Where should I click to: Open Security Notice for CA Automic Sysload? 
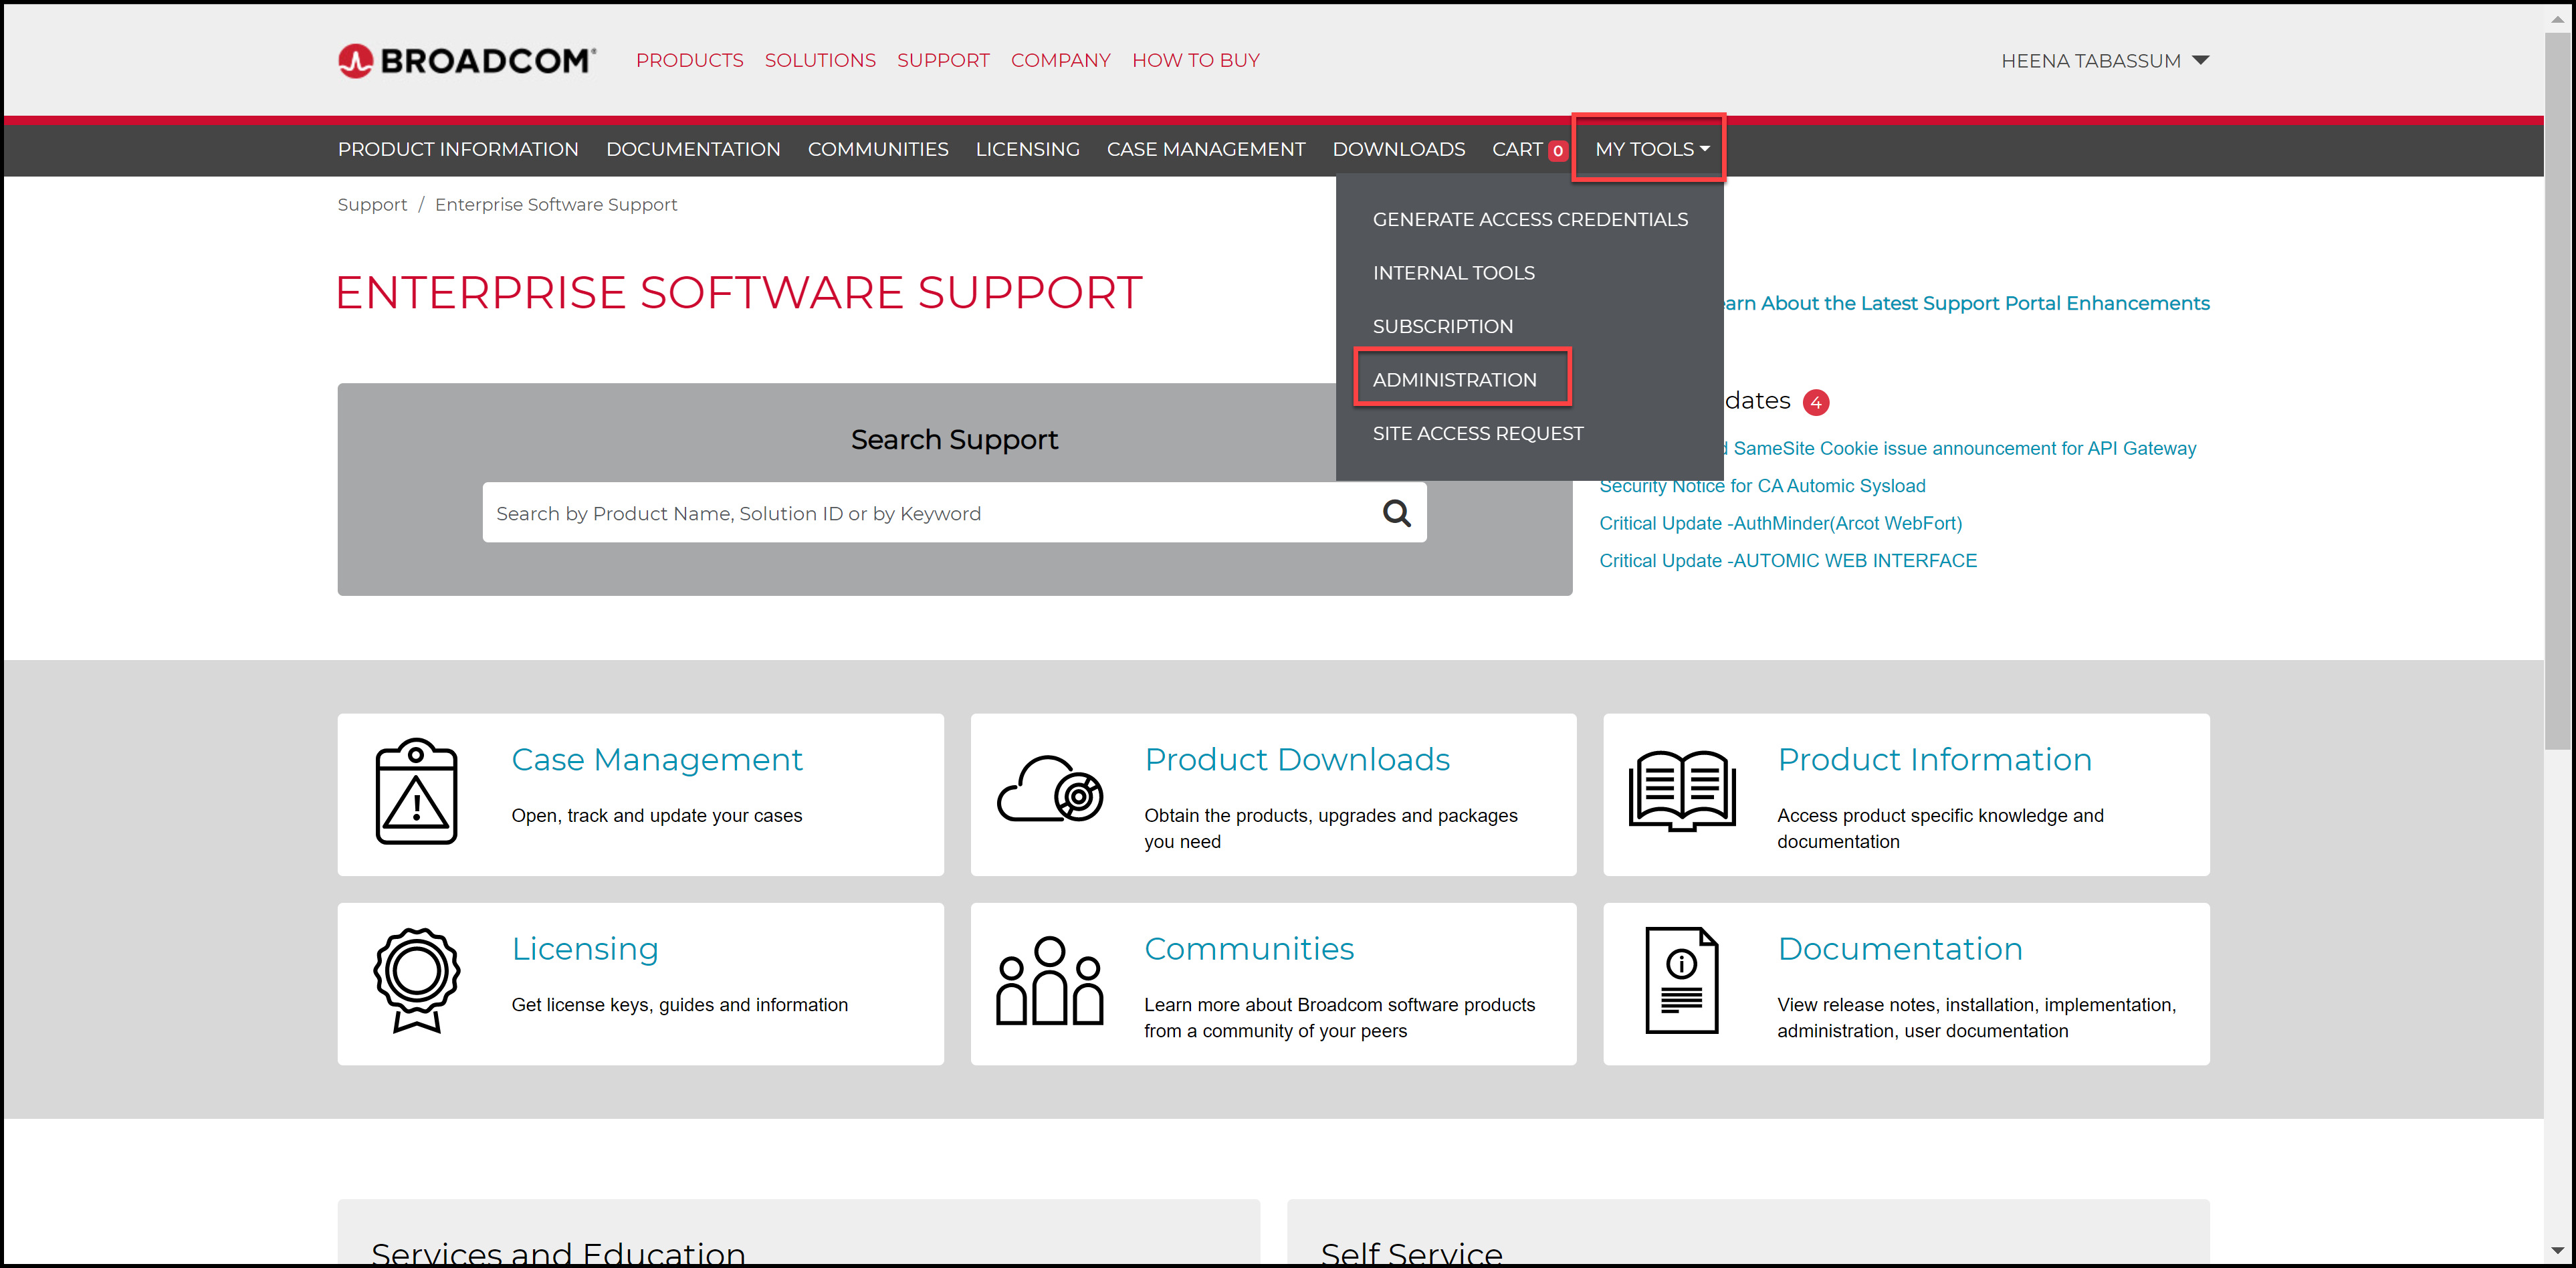(1762, 486)
